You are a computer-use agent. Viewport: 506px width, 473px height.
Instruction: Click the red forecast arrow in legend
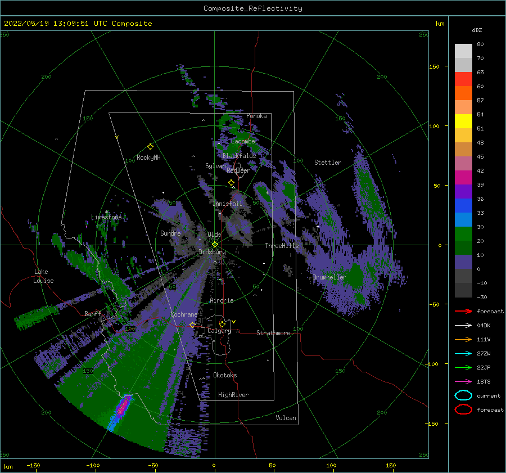click(x=463, y=311)
